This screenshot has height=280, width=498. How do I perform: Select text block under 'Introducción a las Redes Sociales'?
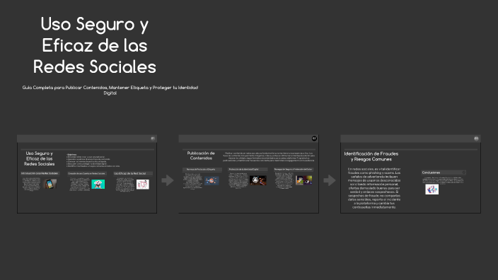31,184
